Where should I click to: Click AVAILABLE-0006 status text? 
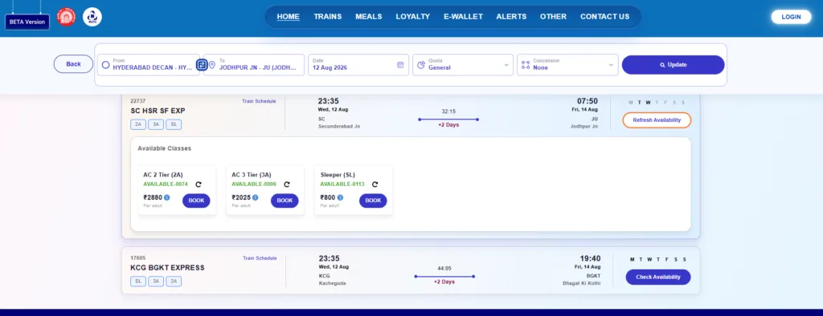[x=253, y=184]
